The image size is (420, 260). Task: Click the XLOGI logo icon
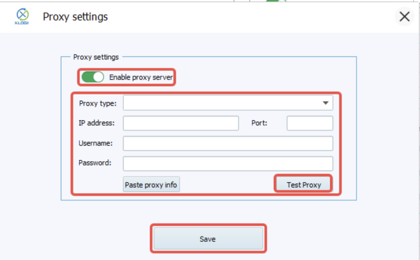22,16
